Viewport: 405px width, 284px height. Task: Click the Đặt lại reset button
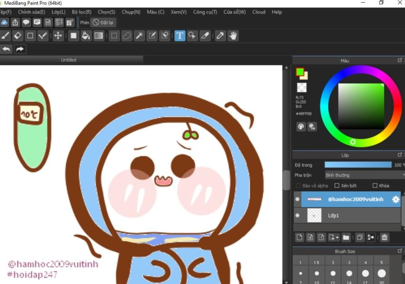(x=103, y=23)
